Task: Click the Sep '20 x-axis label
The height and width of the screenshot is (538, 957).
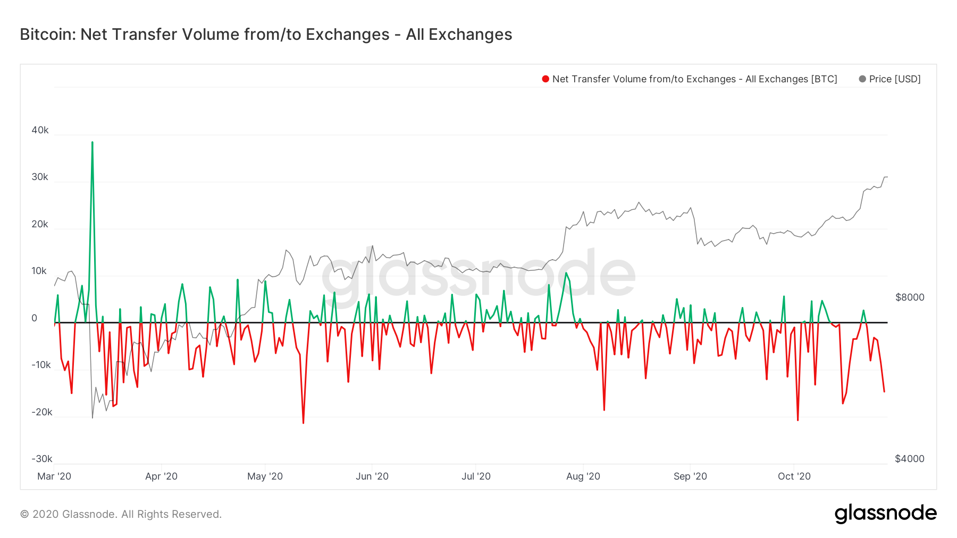Action: click(x=690, y=476)
